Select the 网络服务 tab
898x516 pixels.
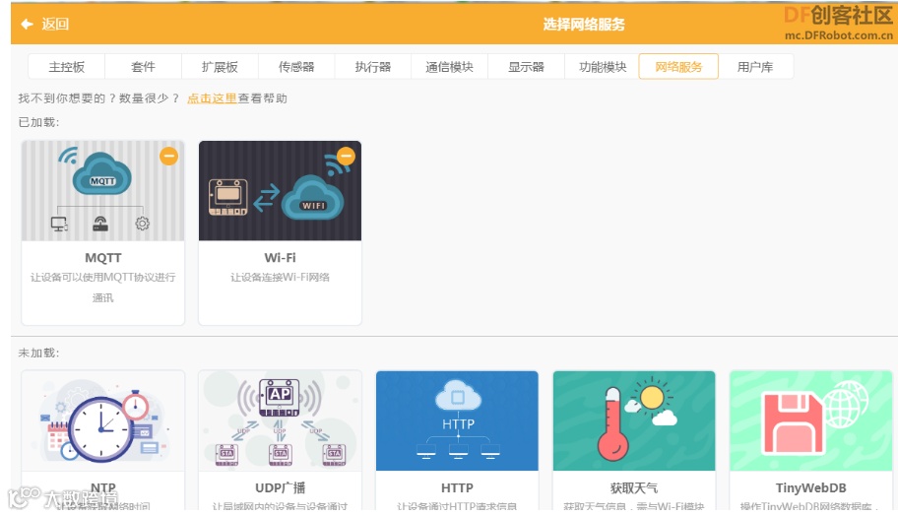[678, 66]
